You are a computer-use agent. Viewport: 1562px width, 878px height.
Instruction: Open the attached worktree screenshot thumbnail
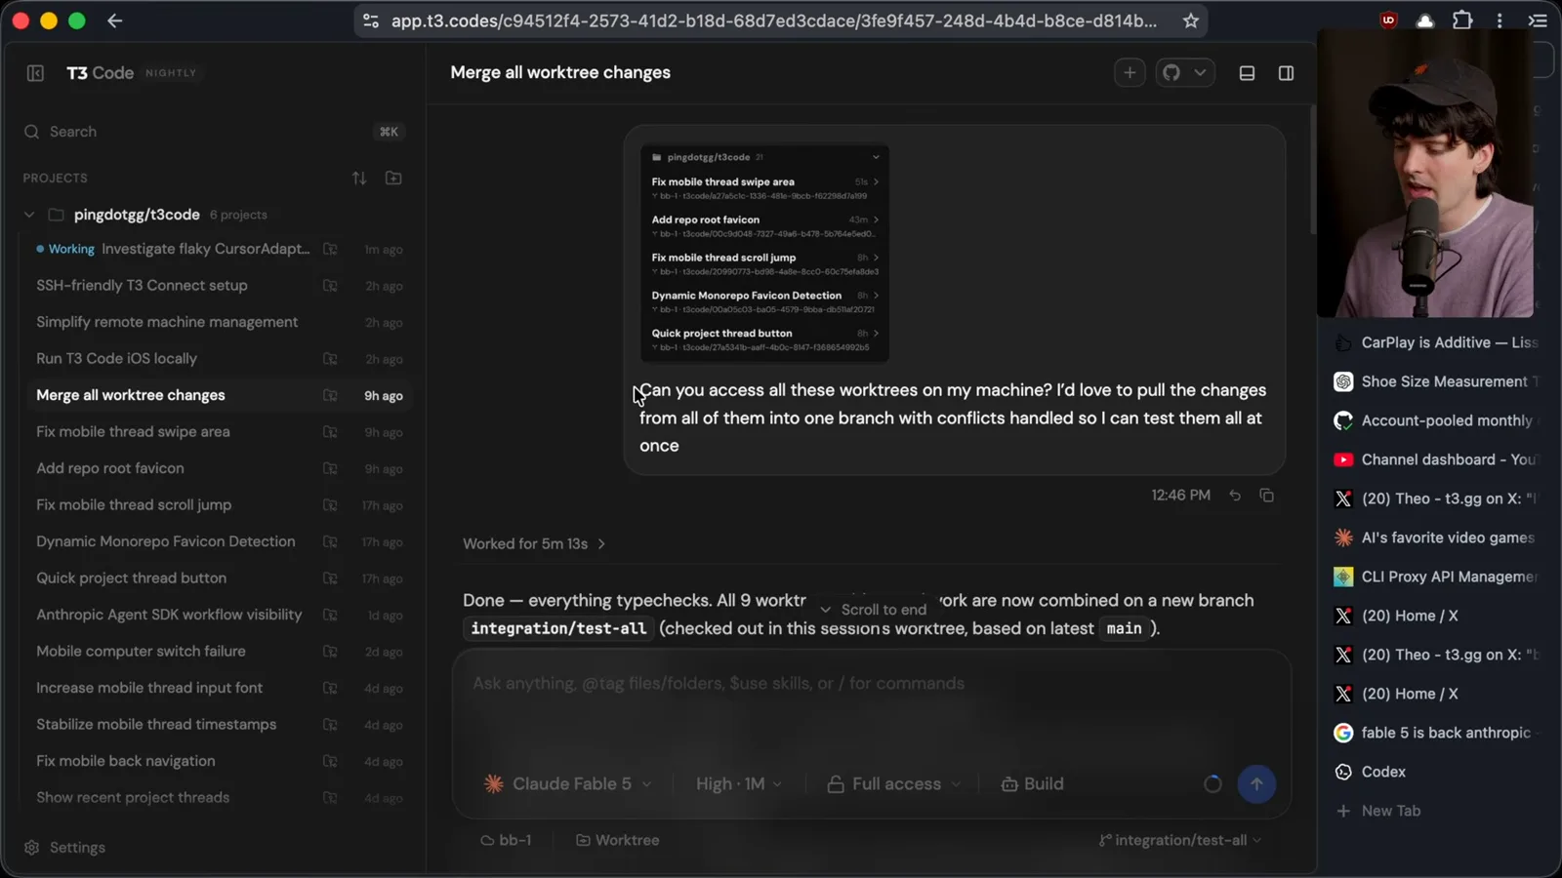(764, 254)
